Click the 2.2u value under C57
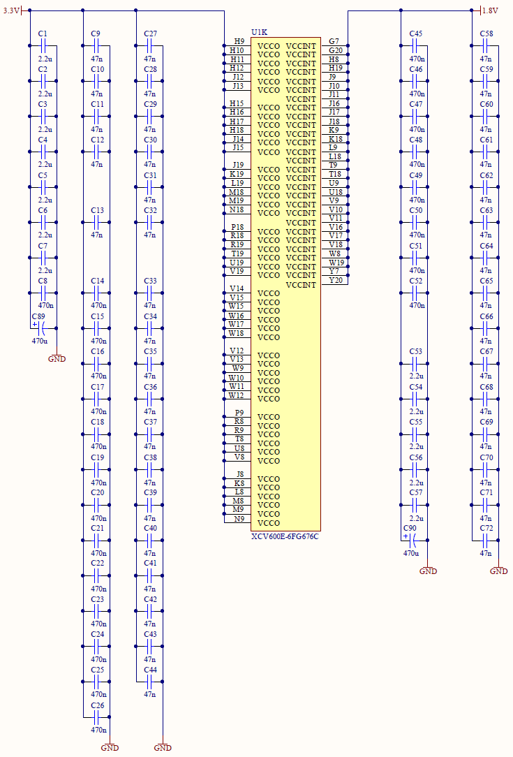Image resolution: width=513 pixels, height=757 pixels. pyautogui.click(x=417, y=518)
